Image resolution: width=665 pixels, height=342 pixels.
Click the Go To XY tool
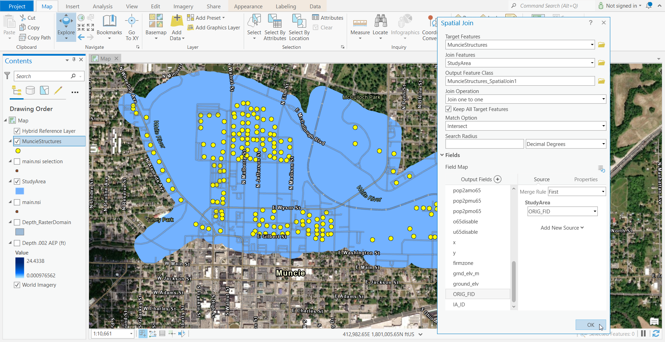(132, 28)
